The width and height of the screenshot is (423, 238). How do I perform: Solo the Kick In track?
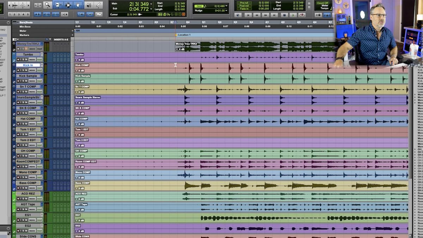tap(23, 70)
